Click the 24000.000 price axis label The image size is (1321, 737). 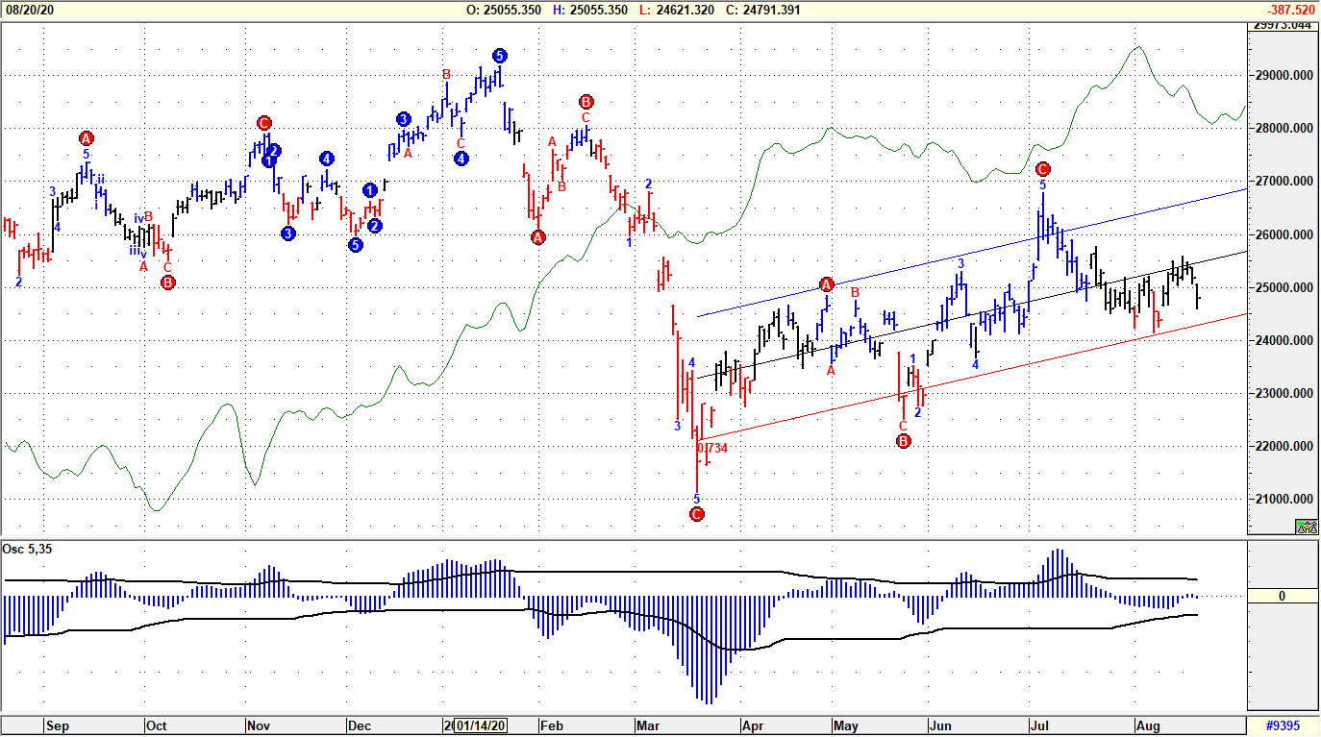click(1285, 340)
